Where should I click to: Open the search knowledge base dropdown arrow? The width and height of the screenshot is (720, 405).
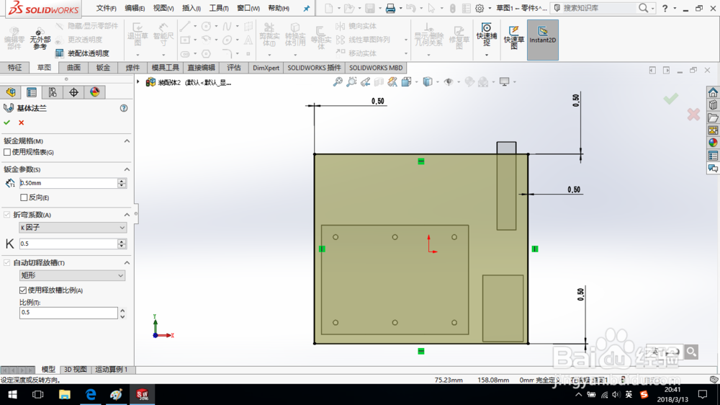(652, 8)
